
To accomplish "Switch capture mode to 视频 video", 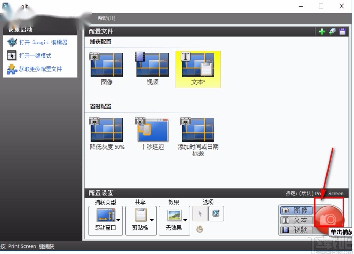I will [x=297, y=230].
